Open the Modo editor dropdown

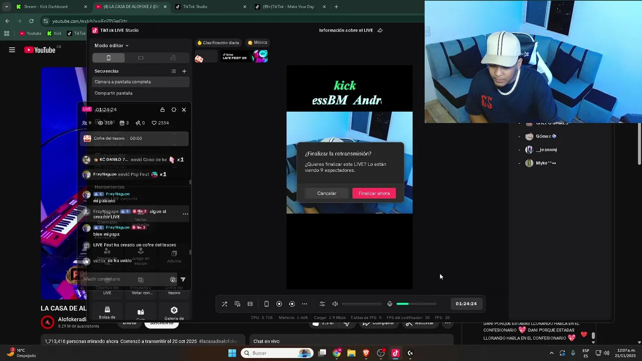click(x=111, y=46)
